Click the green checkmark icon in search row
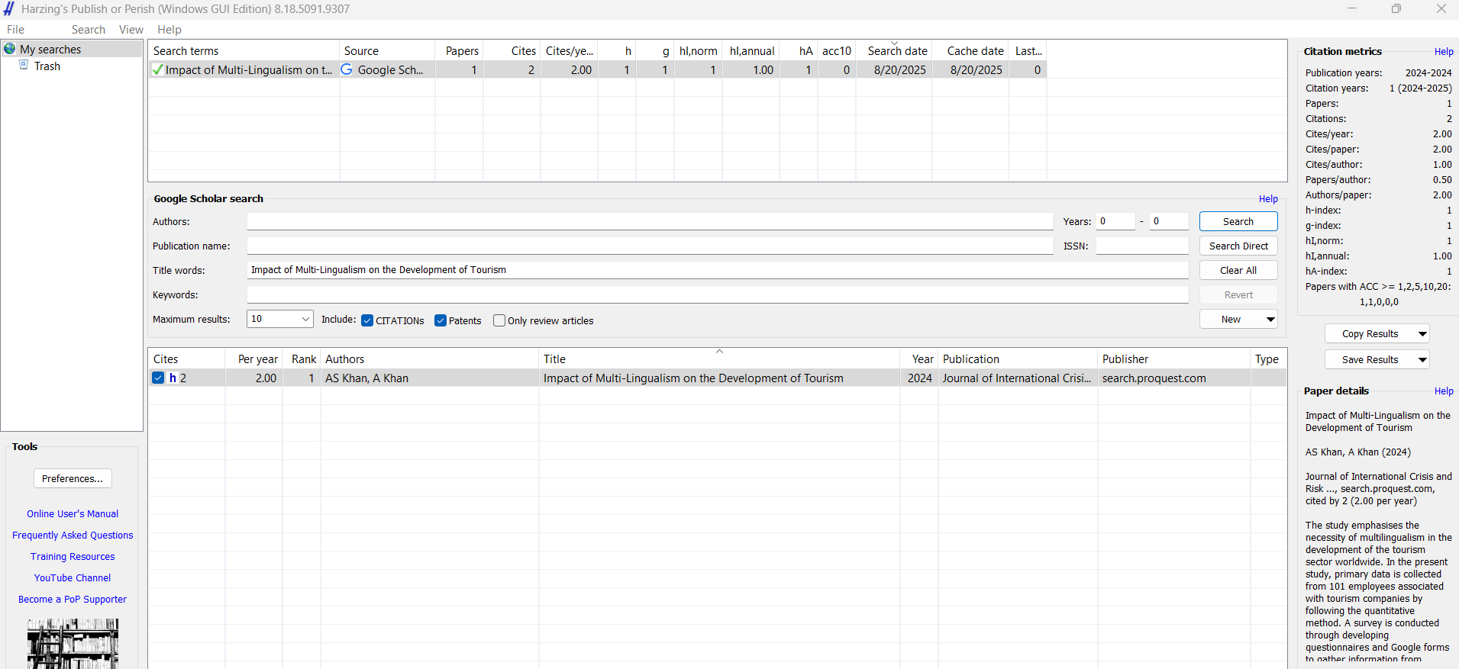The width and height of the screenshot is (1459, 669). tap(157, 69)
